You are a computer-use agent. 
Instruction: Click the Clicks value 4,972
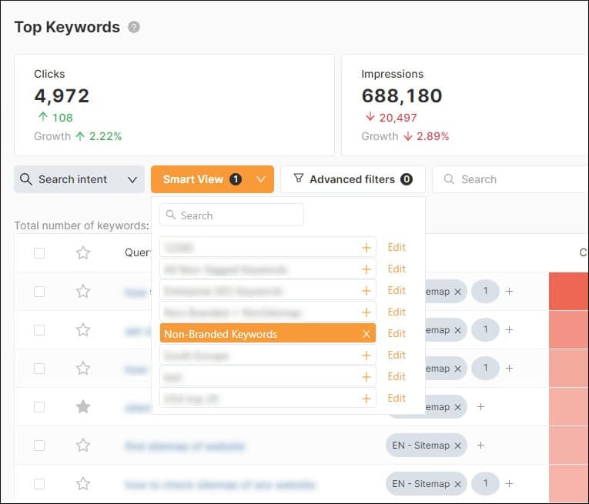[62, 95]
